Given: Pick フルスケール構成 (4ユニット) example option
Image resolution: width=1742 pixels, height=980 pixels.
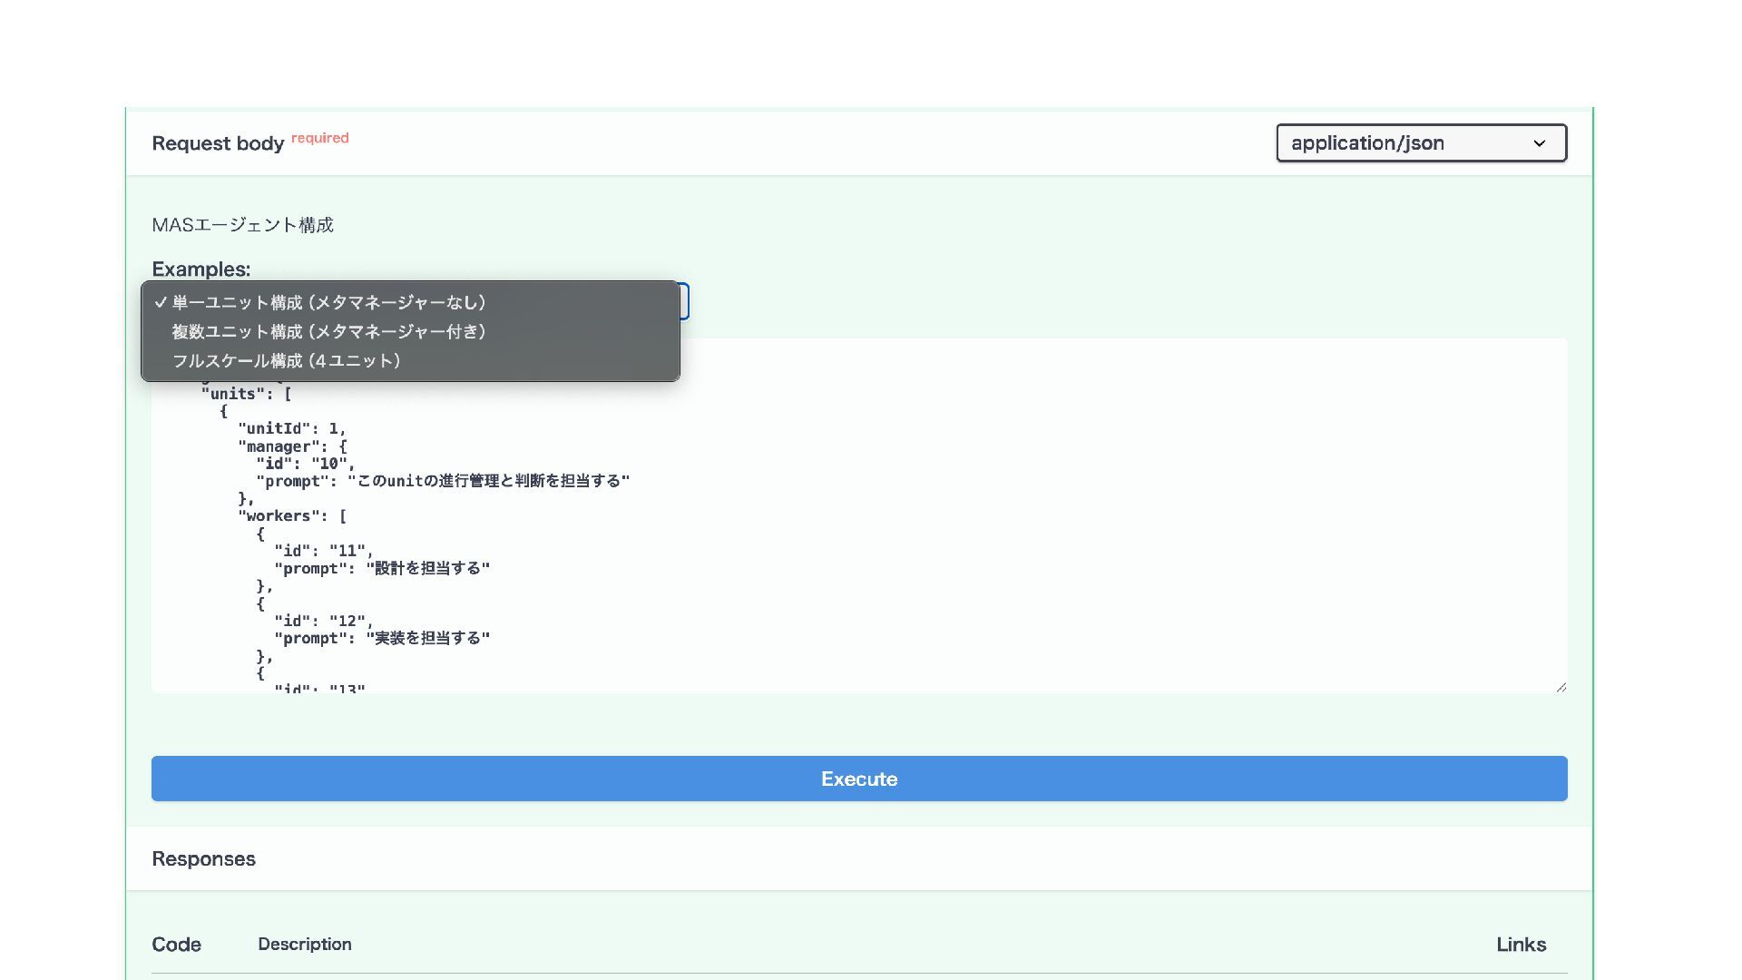Looking at the screenshot, I should click(x=287, y=360).
